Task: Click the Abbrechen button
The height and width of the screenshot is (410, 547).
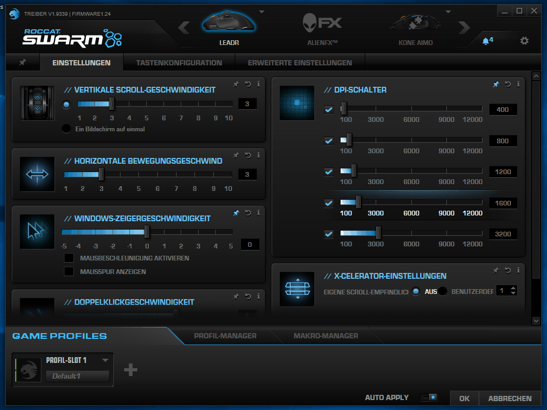Action: pos(510,398)
